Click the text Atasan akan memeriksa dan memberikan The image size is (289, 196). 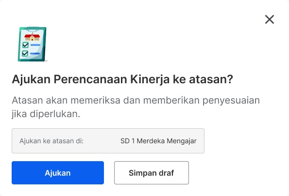click(x=105, y=100)
